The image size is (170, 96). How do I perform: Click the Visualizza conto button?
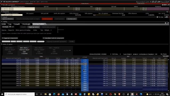click(x=71, y=19)
